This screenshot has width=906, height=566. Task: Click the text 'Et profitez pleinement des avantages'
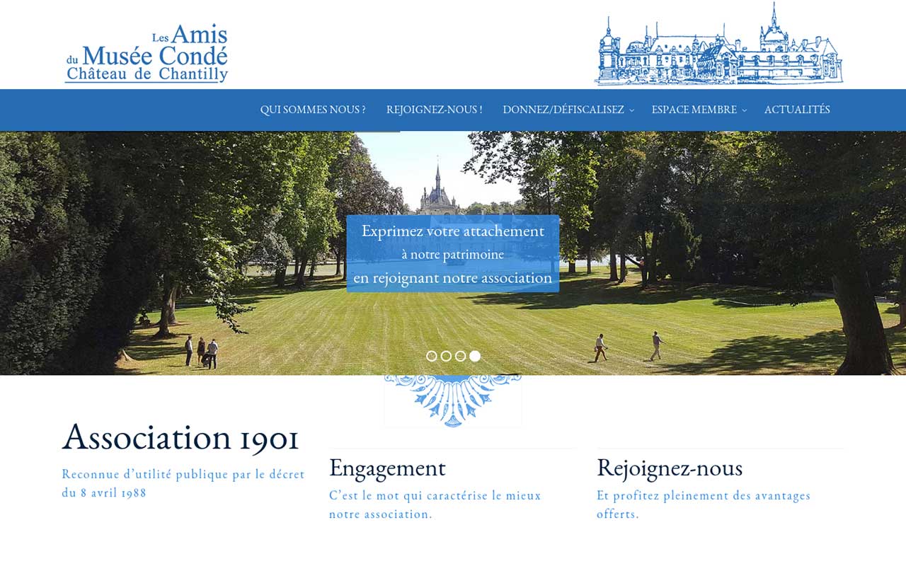(704, 495)
